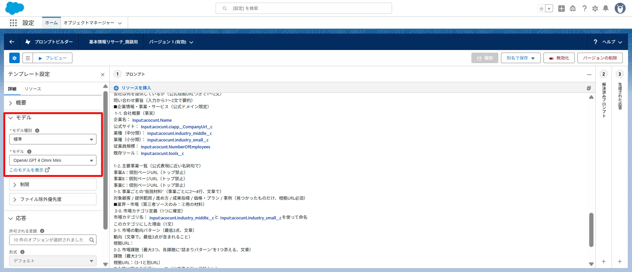Open the favorites star icon

541,9
